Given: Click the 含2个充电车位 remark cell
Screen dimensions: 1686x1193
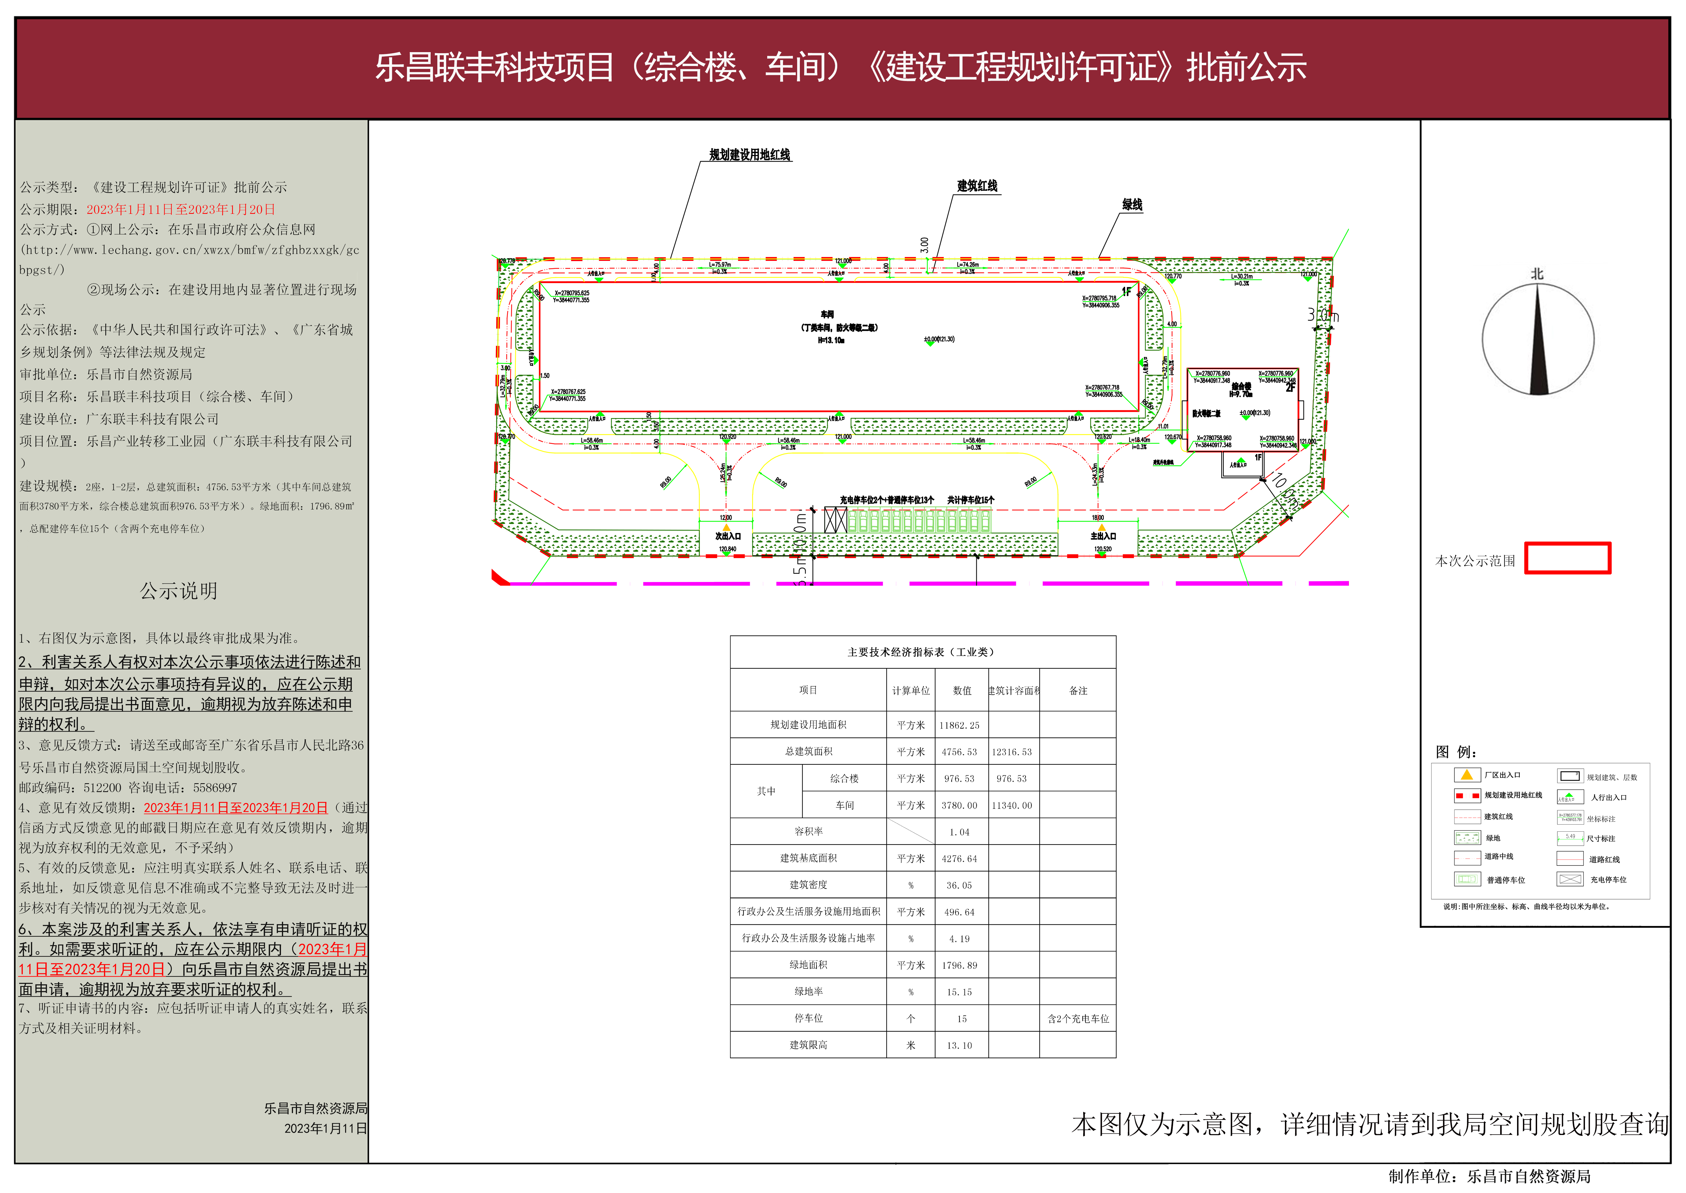Looking at the screenshot, I should tap(1078, 1018).
